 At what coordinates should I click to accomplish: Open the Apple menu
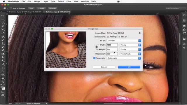tap(4, 1)
